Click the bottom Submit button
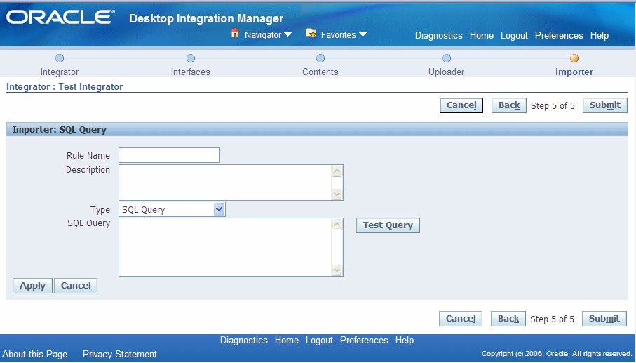The width and height of the screenshot is (636, 363). click(604, 319)
